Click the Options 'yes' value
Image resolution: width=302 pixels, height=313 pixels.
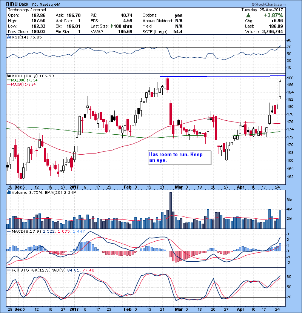point(178,15)
